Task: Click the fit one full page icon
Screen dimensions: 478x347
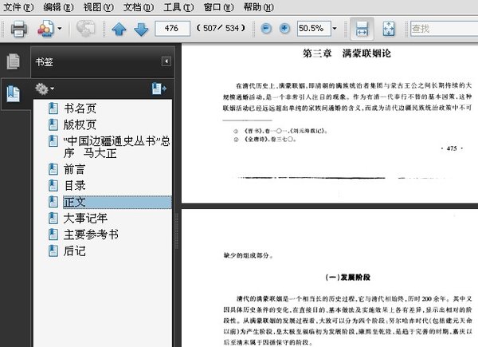Action: pyautogui.click(x=389, y=29)
